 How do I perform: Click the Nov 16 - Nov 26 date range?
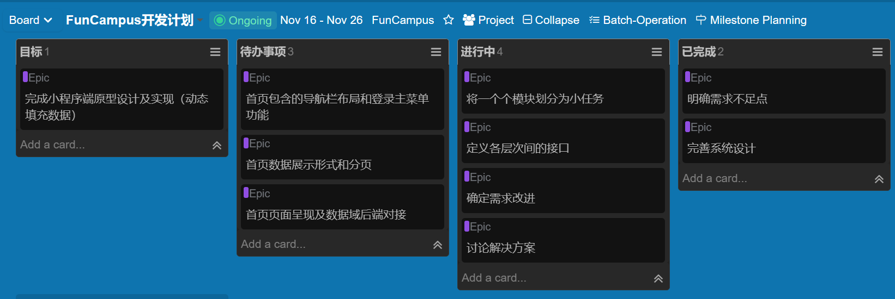[321, 20]
